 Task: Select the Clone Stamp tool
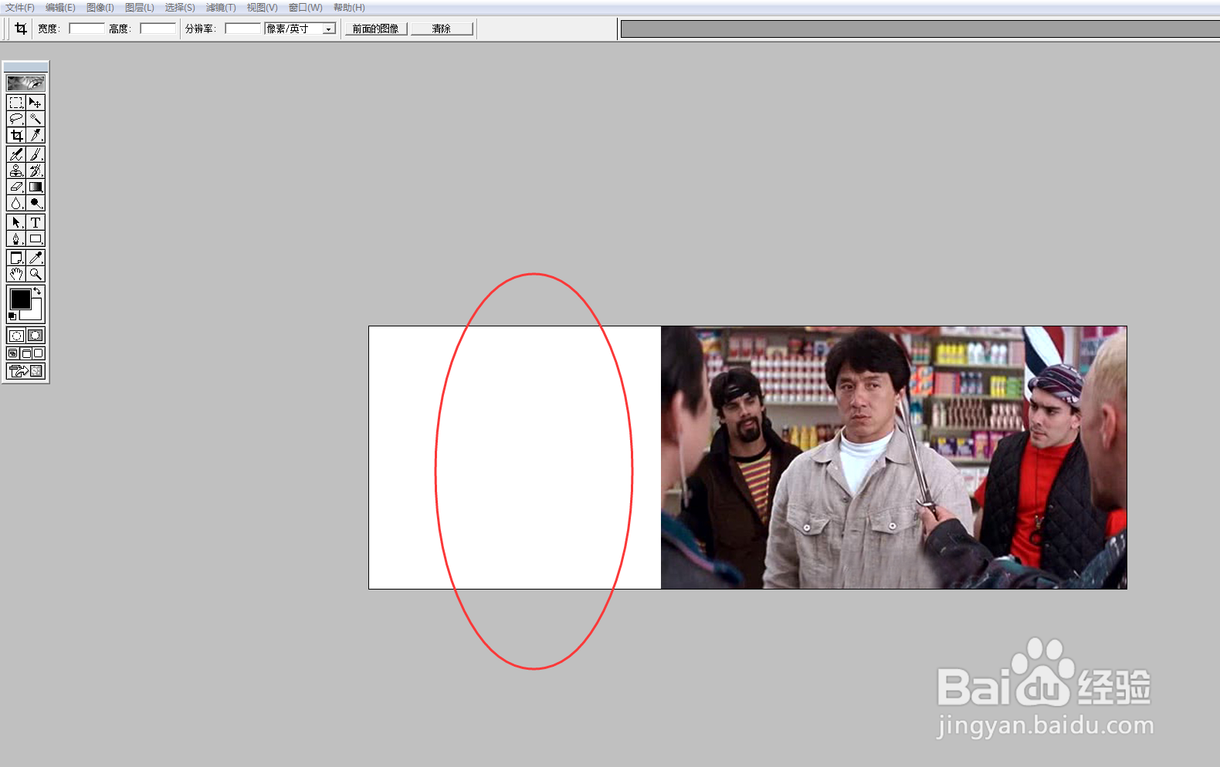[x=16, y=171]
